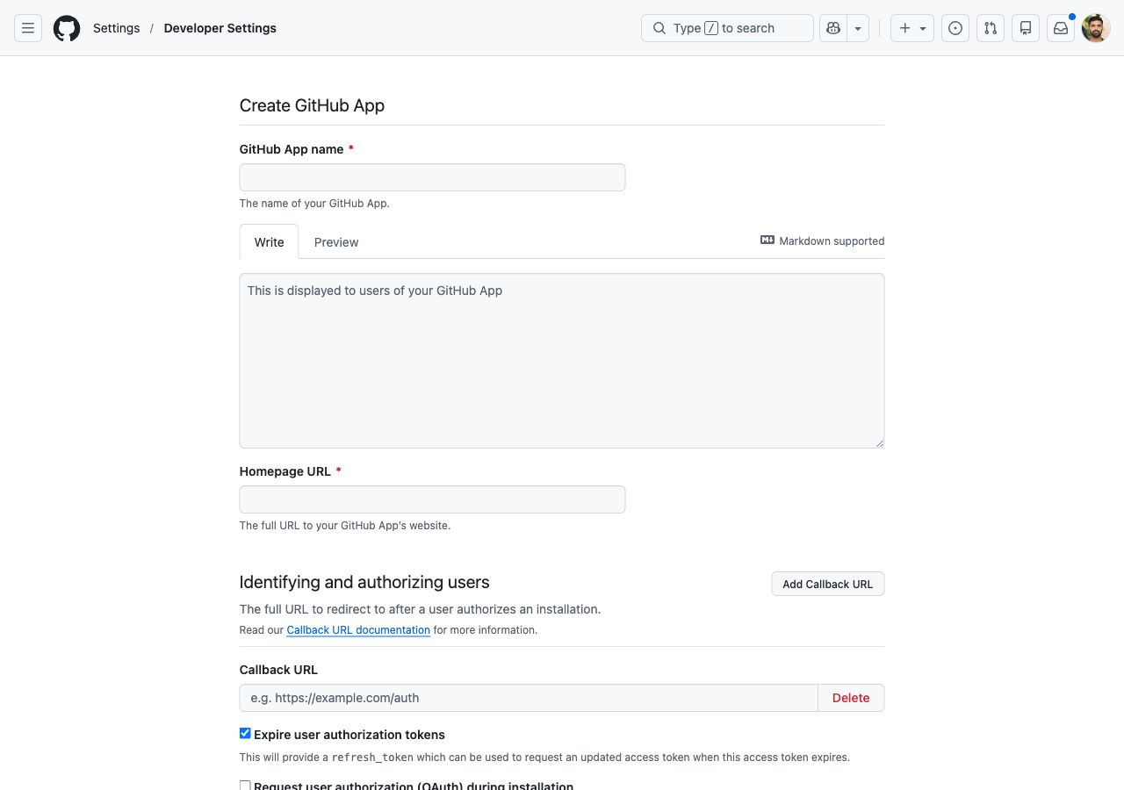The height and width of the screenshot is (790, 1124).
Task: Switch to the Preview tab
Action: tap(336, 241)
